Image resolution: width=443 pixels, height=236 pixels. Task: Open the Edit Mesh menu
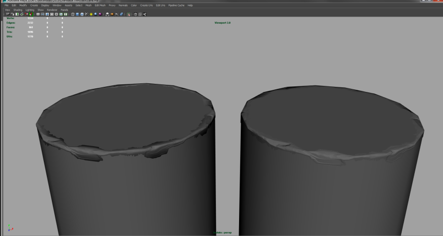pyautogui.click(x=100, y=5)
